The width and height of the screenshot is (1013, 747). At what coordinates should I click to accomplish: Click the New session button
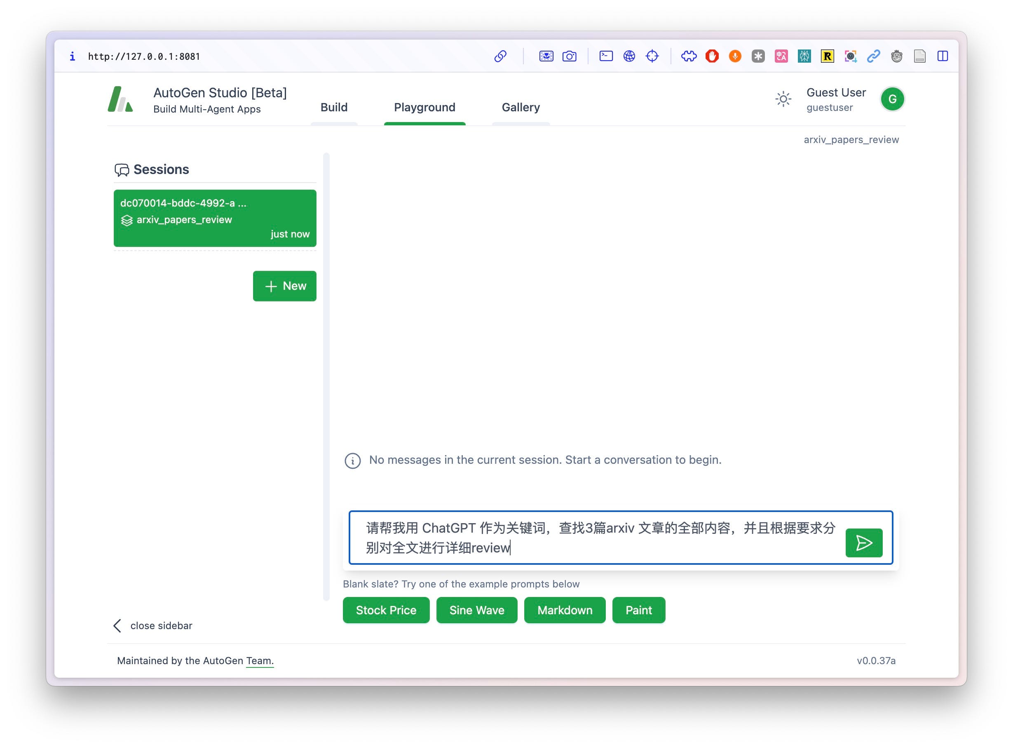[x=284, y=286]
